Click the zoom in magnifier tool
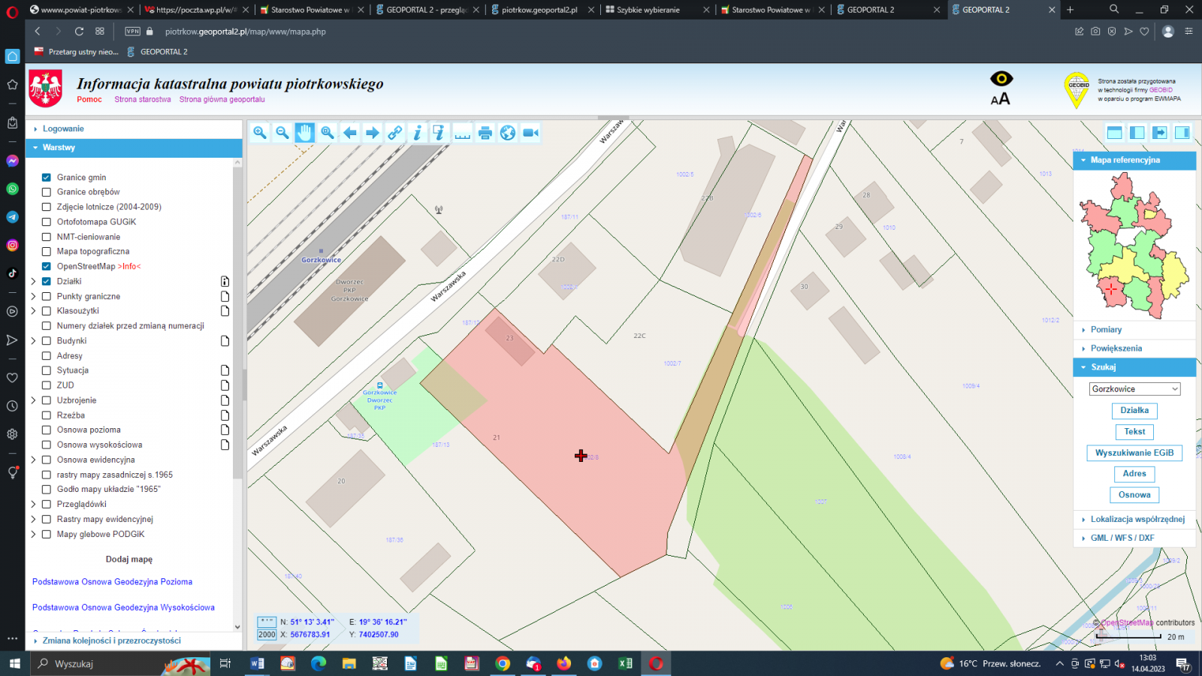This screenshot has height=676, width=1202. point(260,133)
